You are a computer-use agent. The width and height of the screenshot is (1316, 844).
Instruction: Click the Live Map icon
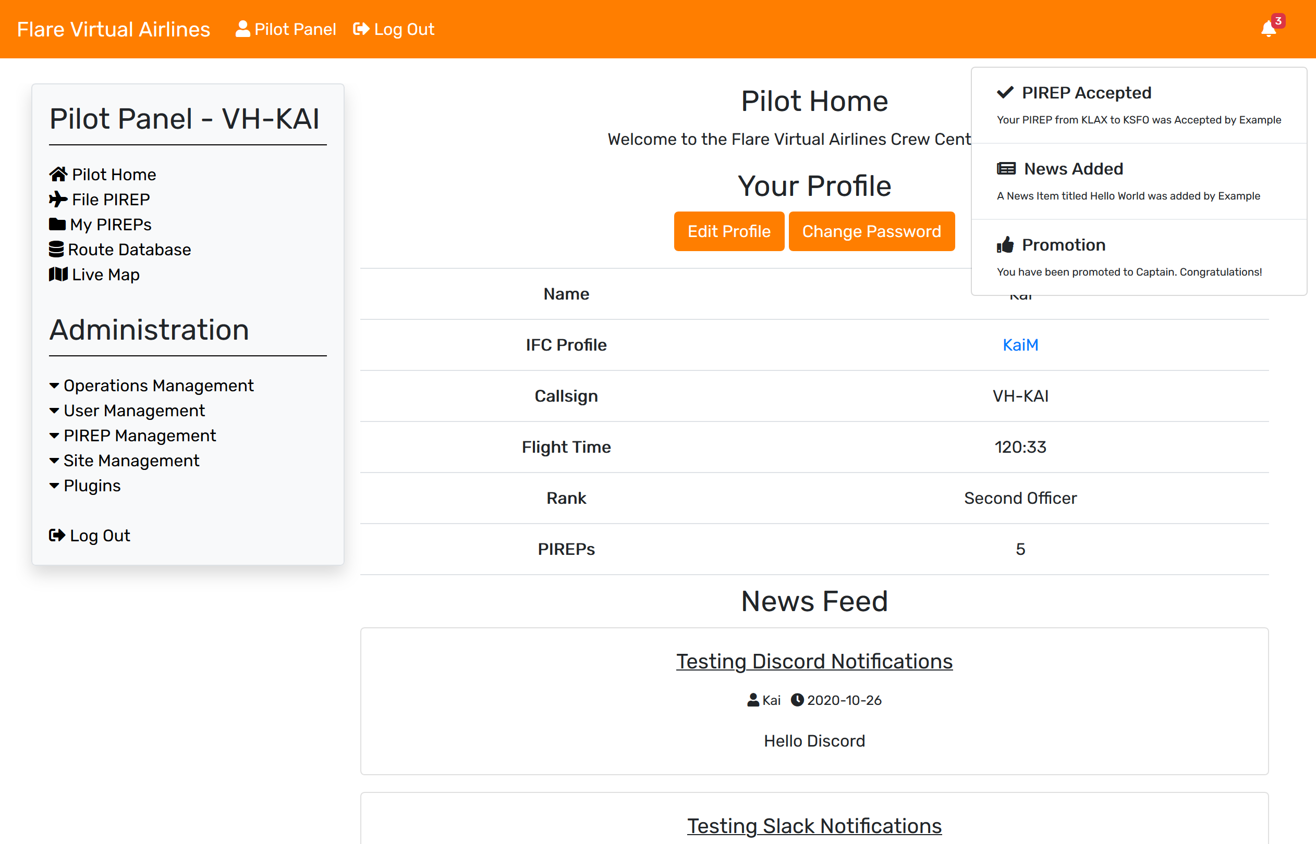(x=58, y=274)
